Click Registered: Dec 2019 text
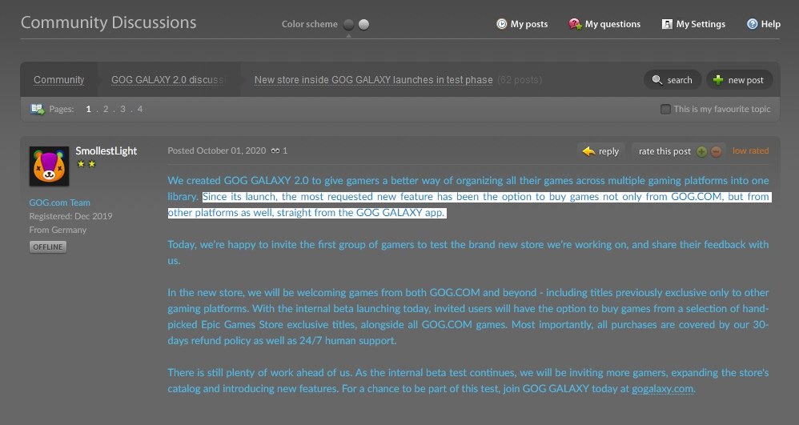The width and height of the screenshot is (799, 425). point(70,216)
